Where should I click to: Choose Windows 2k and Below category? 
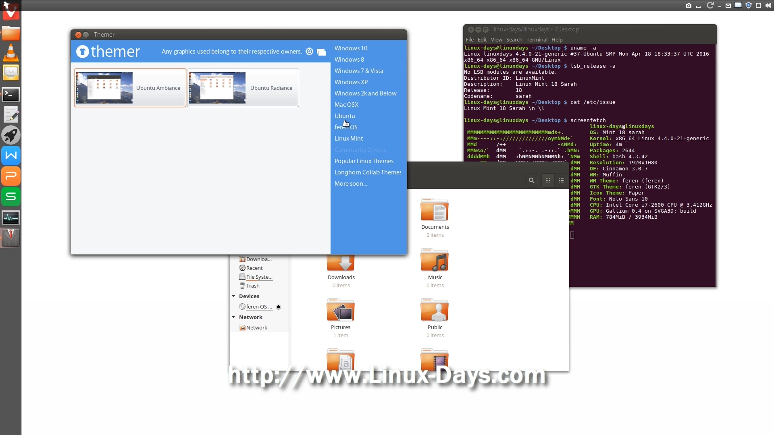(365, 93)
